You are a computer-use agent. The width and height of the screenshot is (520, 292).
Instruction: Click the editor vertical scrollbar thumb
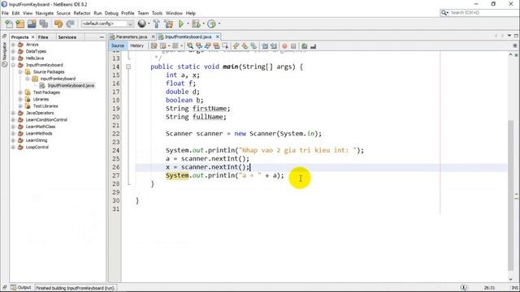511,195
